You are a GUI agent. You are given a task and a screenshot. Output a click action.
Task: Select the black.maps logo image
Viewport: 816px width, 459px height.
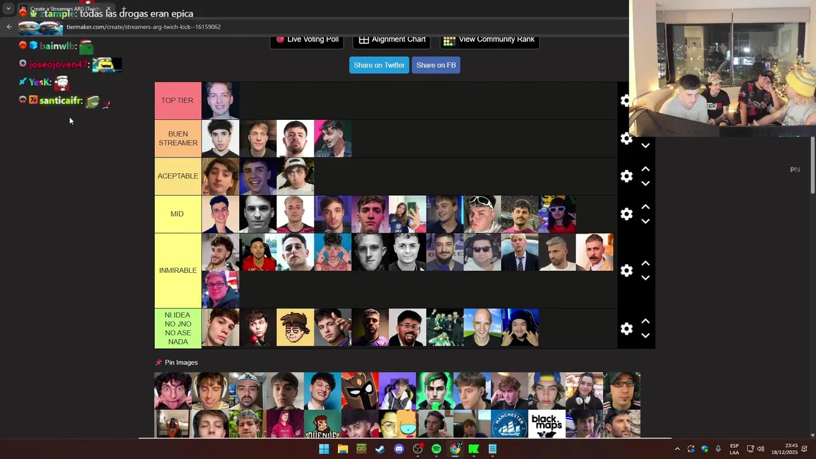(x=546, y=423)
